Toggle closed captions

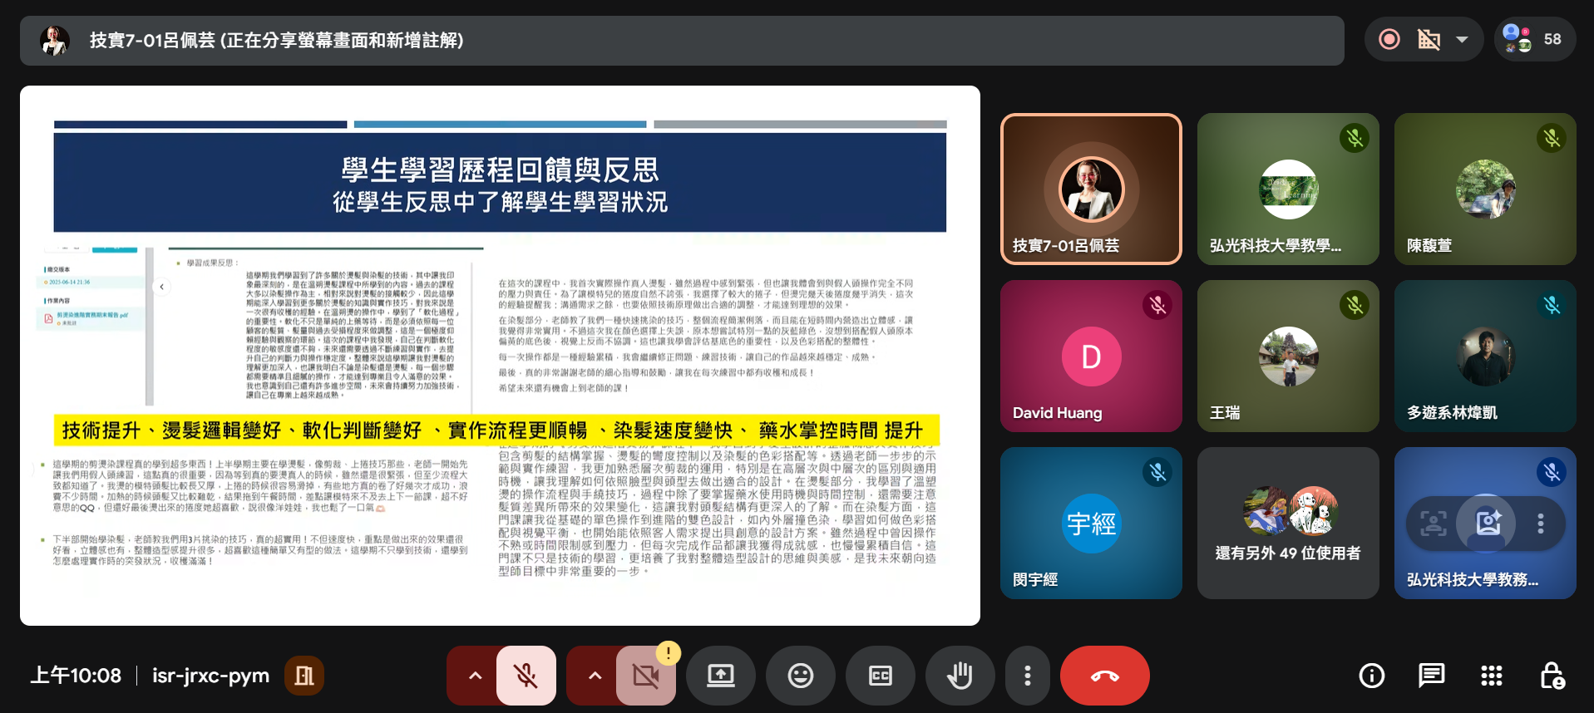point(880,676)
